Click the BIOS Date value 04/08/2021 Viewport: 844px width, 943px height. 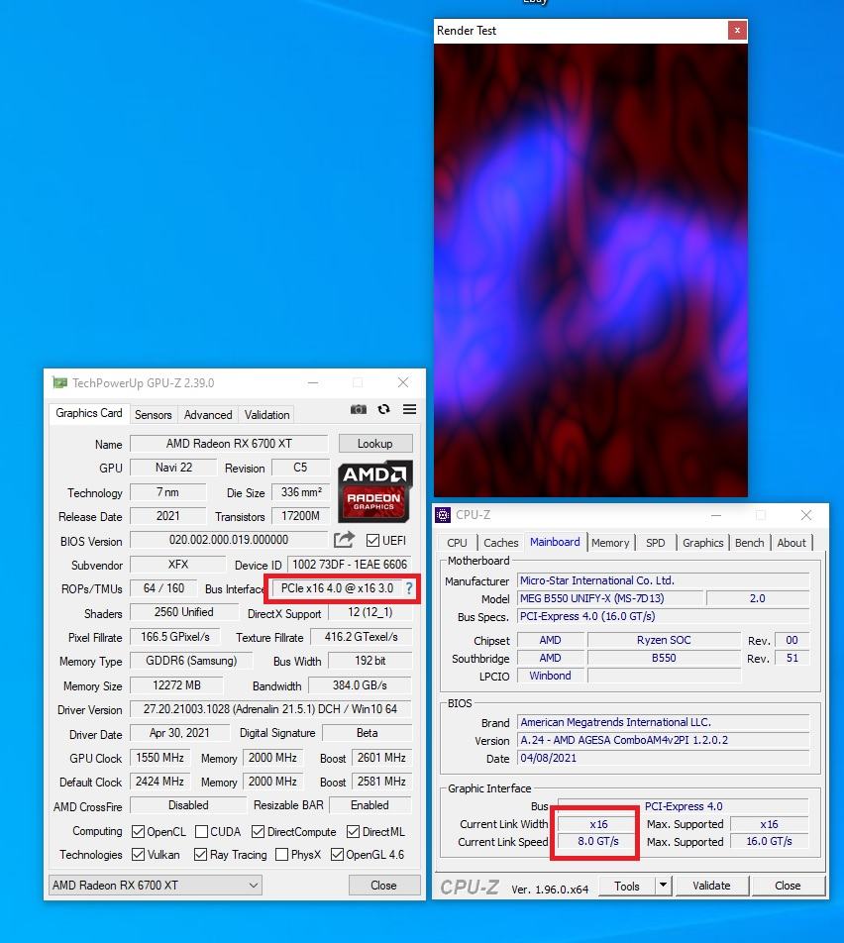click(664, 758)
